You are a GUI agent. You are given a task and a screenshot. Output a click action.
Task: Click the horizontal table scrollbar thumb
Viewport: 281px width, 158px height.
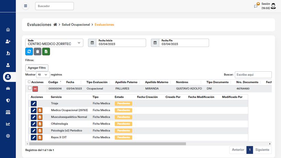click(x=108, y=144)
